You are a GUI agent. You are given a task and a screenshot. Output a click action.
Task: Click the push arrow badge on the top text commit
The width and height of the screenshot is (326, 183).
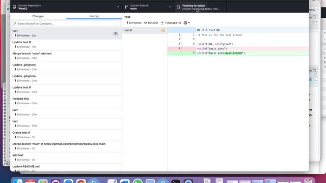click(116, 34)
